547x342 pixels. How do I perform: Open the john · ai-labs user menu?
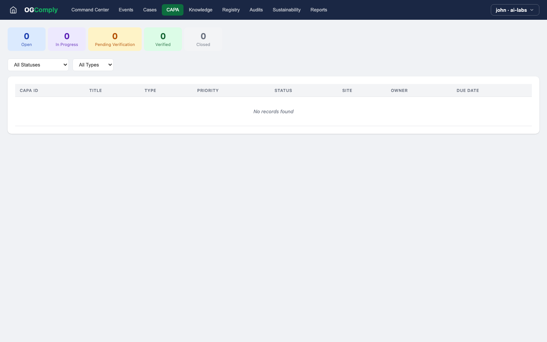pyautogui.click(x=515, y=10)
